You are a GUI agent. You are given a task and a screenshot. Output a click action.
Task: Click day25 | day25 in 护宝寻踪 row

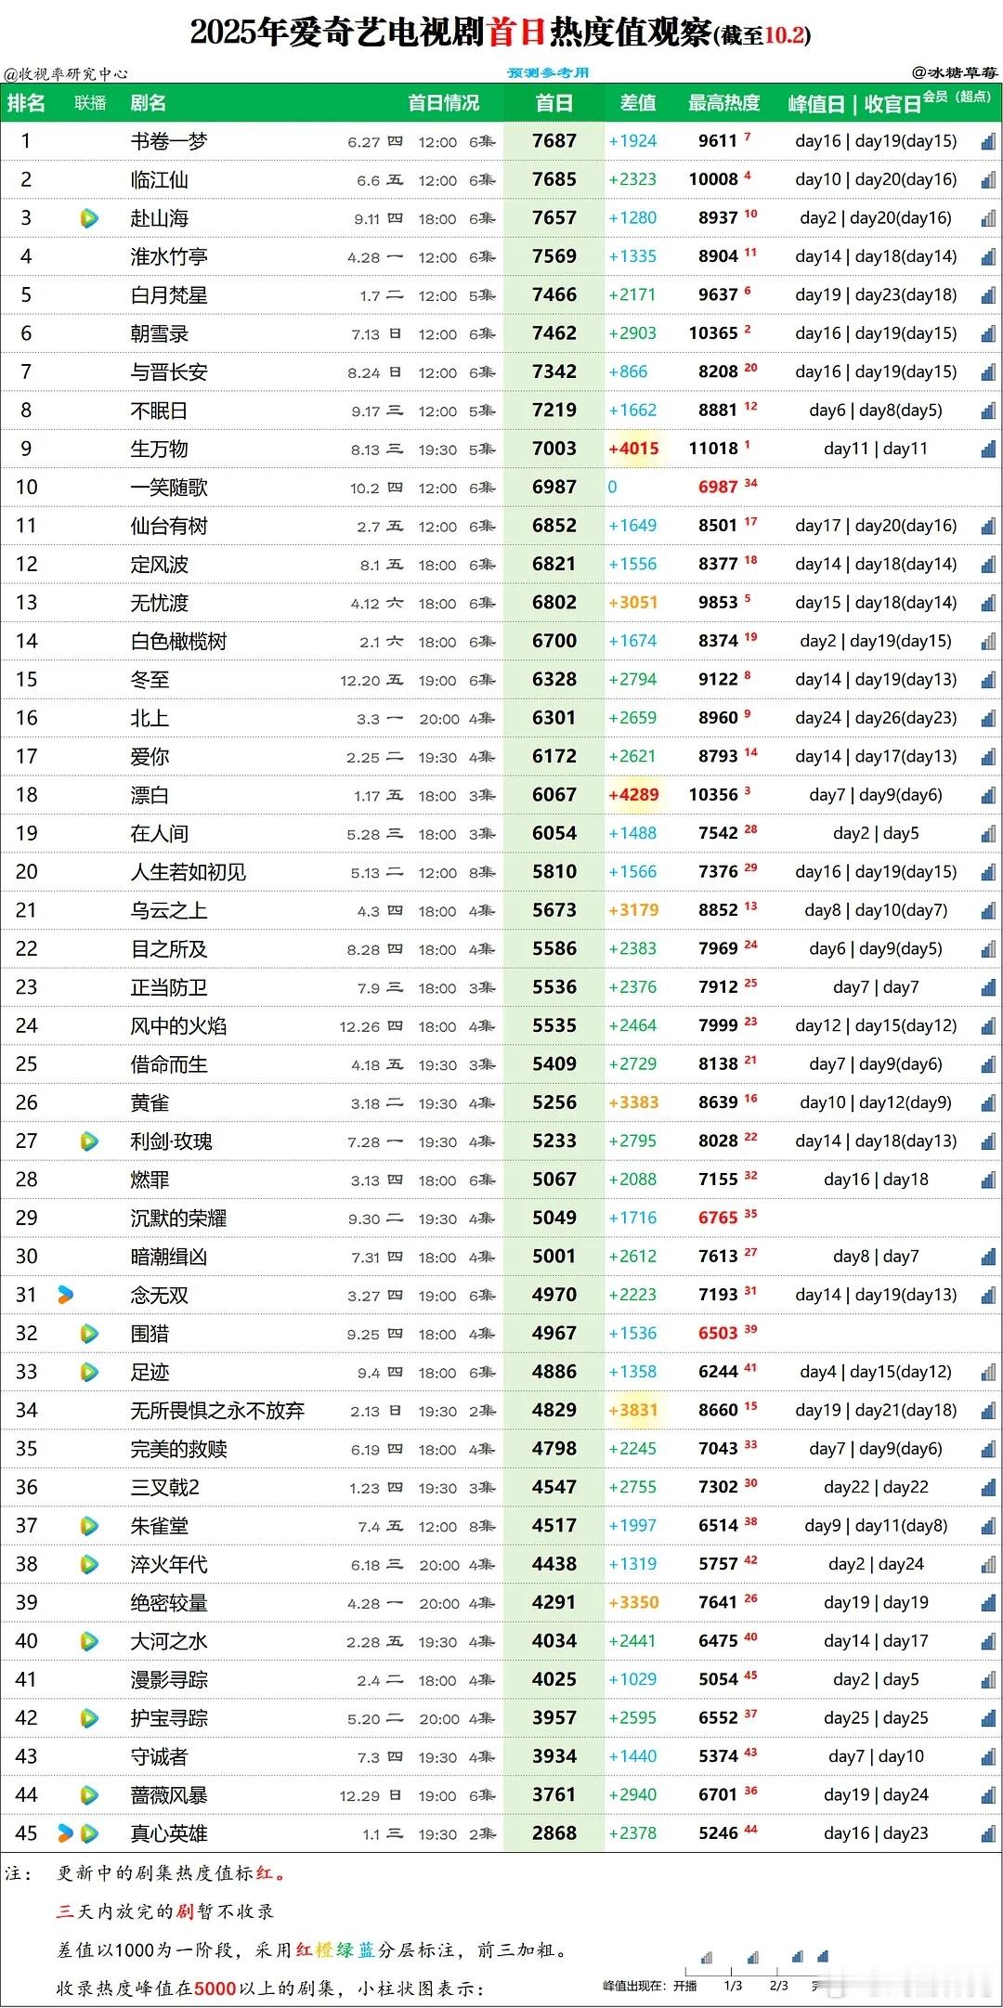876,1718
